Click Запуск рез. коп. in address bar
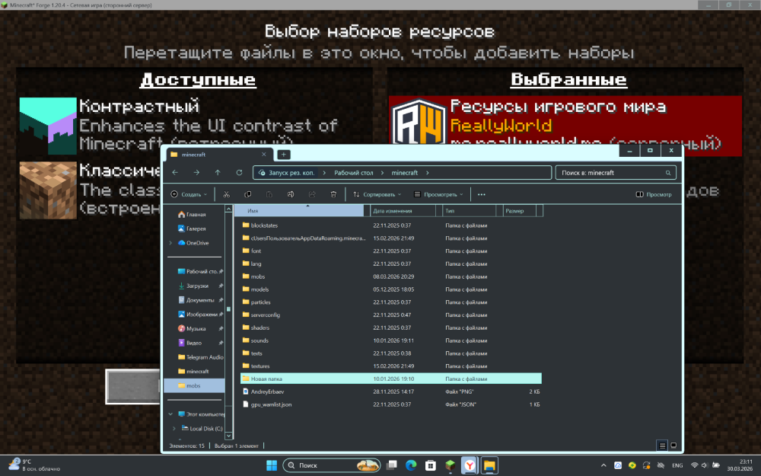Image resolution: width=761 pixels, height=476 pixels. (291, 173)
